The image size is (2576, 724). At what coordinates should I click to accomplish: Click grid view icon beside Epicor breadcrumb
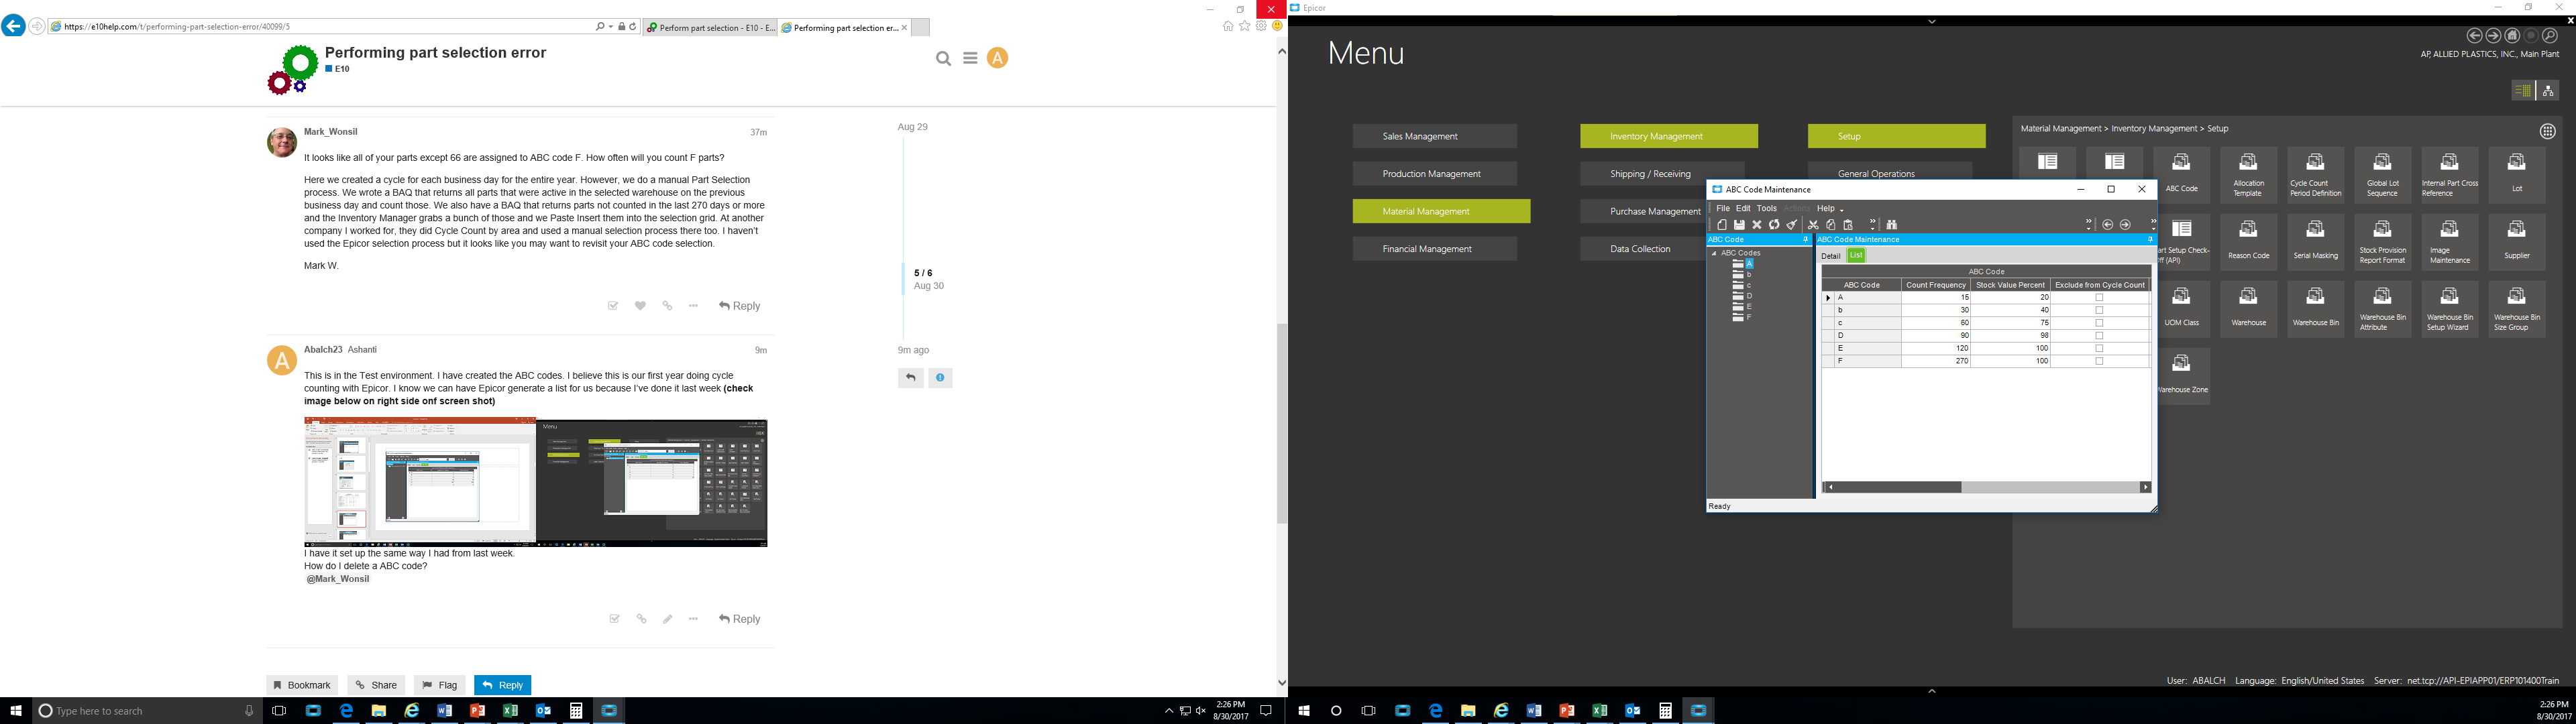(2547, 131)
